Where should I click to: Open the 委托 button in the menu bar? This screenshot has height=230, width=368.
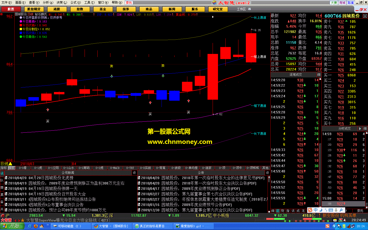129,3
